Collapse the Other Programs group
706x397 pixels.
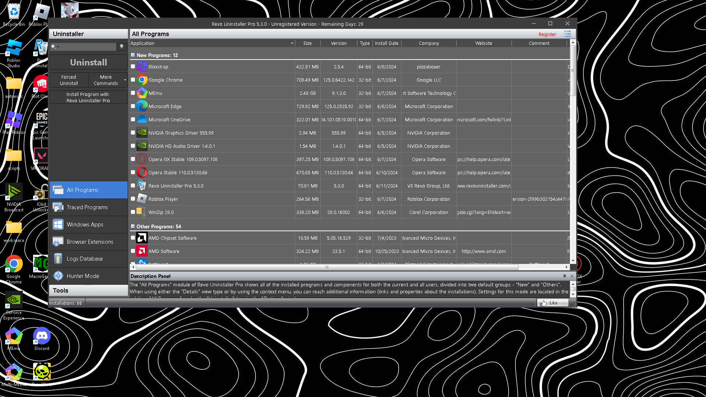(133, 226)
